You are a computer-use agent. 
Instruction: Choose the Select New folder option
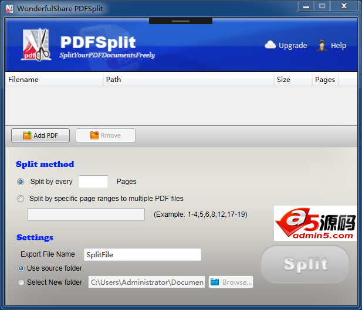click(x=21, y=282)
